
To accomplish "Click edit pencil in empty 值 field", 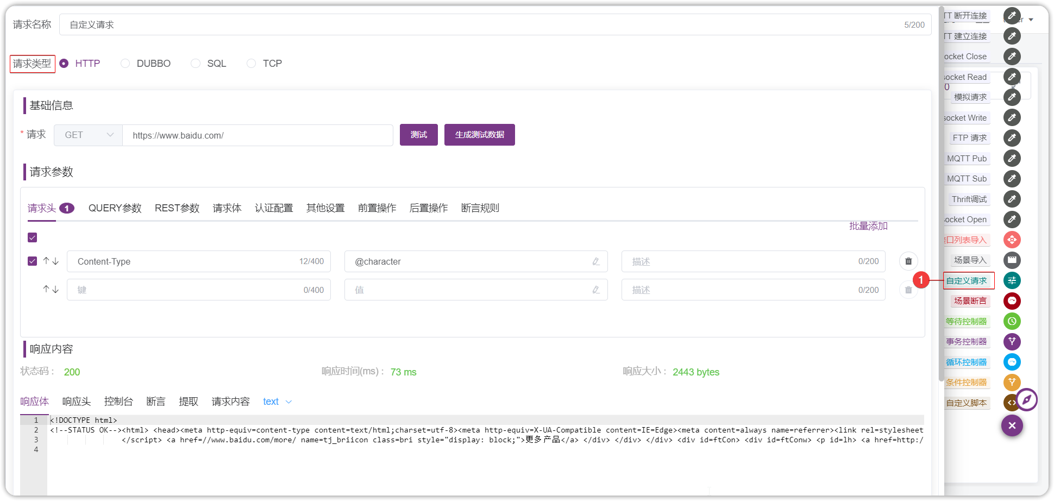I will pyautogui.click(x=596, y=290).
